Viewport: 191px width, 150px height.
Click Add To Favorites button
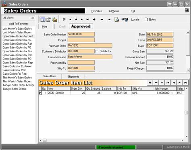[19, 24]
